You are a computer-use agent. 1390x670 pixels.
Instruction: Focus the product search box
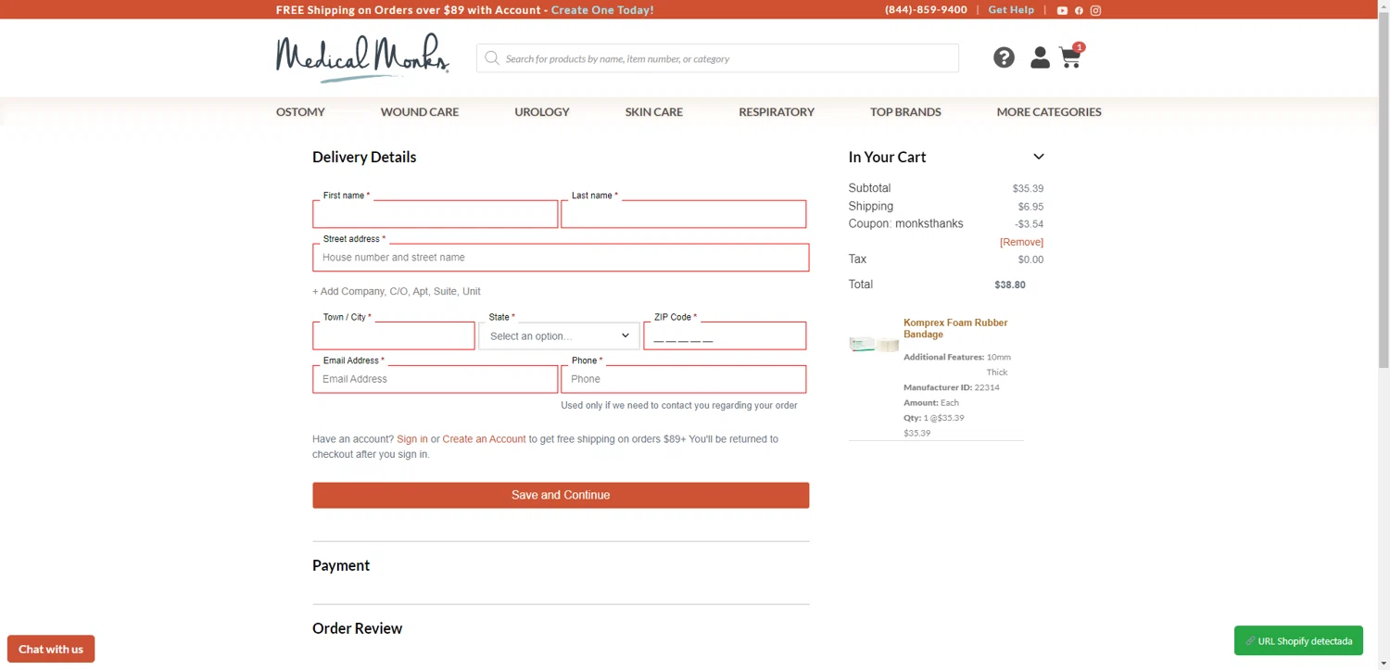pos(718,58)
